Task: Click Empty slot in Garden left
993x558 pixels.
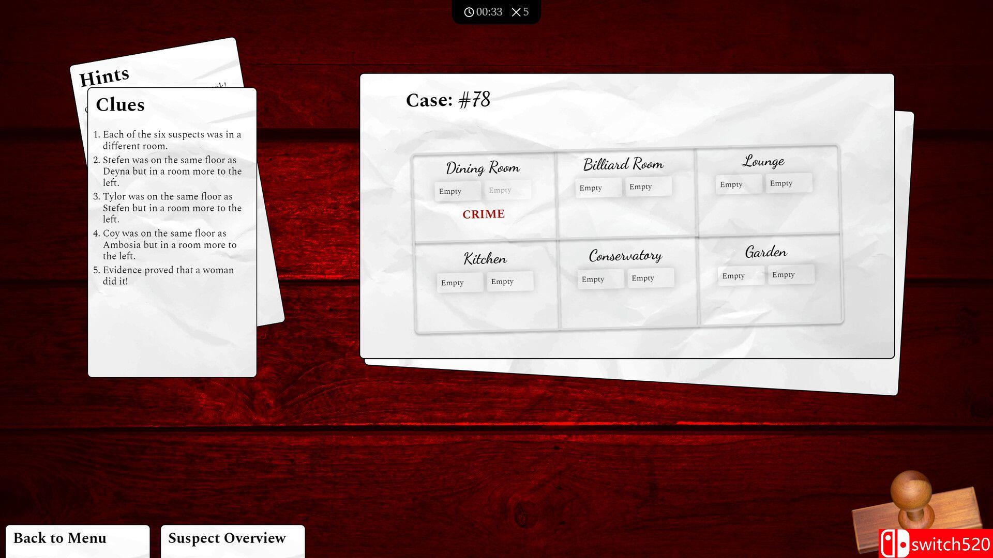Action: coord(733,275)
